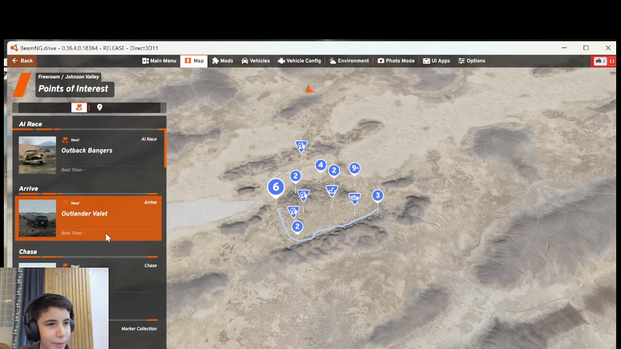Select the truck delivery map marker
Screen dimensions: 621x349
click(x=355, y=198)
